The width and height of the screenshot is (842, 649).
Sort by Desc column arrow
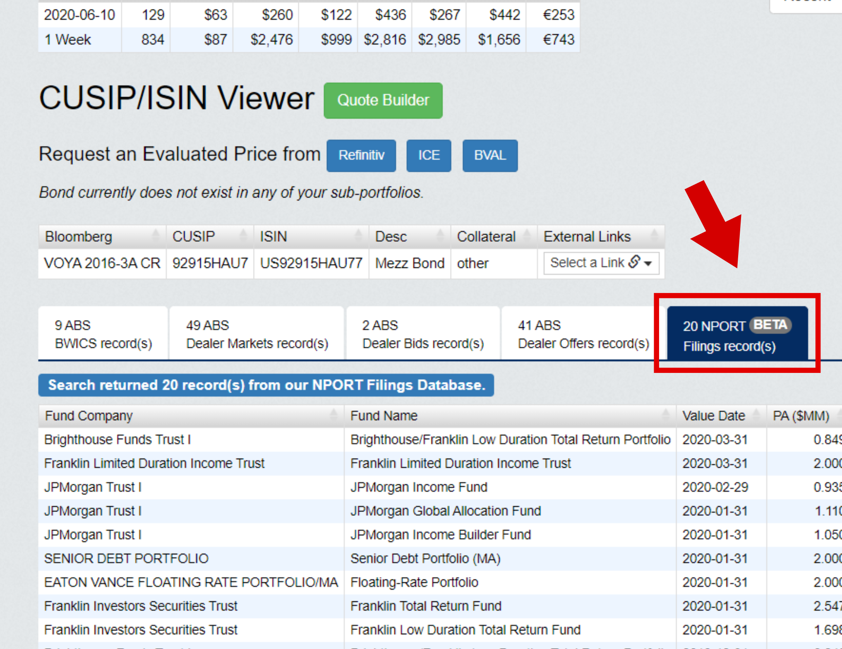440,236
